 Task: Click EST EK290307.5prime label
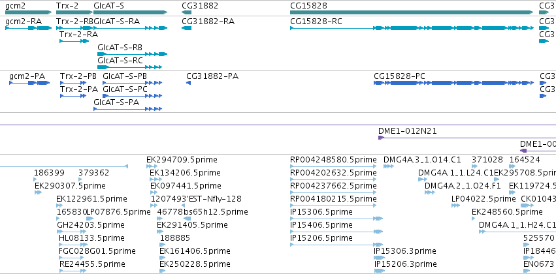[x=70, y=185]
